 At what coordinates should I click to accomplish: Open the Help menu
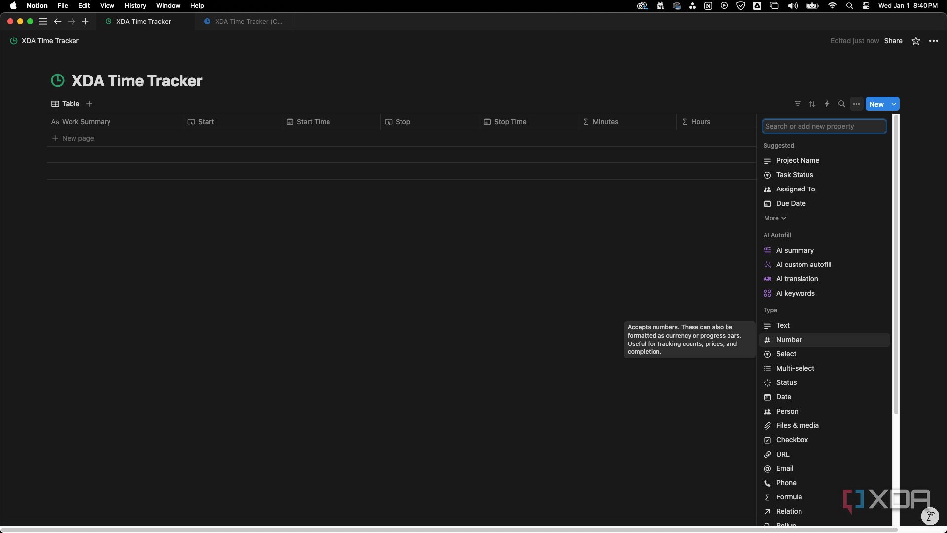tap(197, 6)
